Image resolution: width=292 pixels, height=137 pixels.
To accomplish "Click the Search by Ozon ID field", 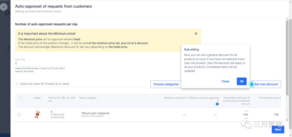I will (x=81, y=84).
